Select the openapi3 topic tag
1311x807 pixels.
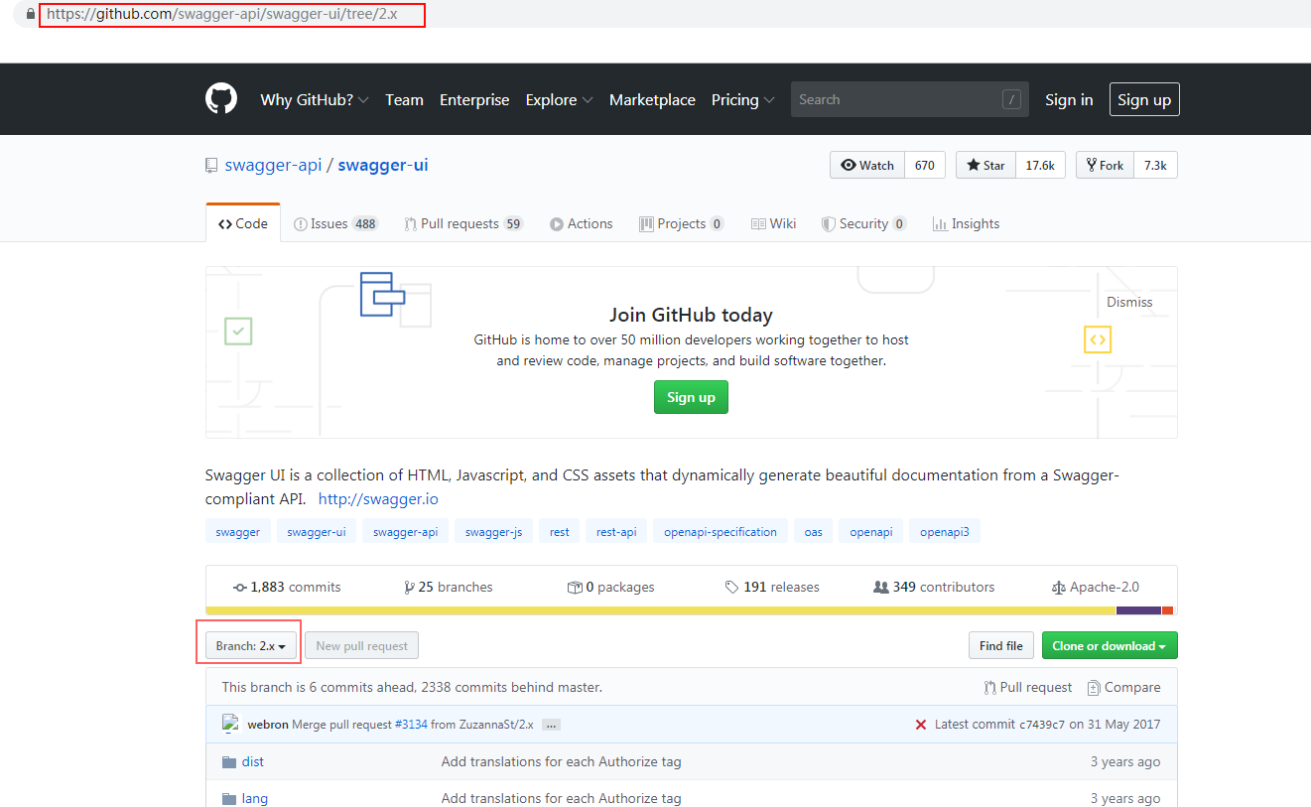click(x=945, y=531)
